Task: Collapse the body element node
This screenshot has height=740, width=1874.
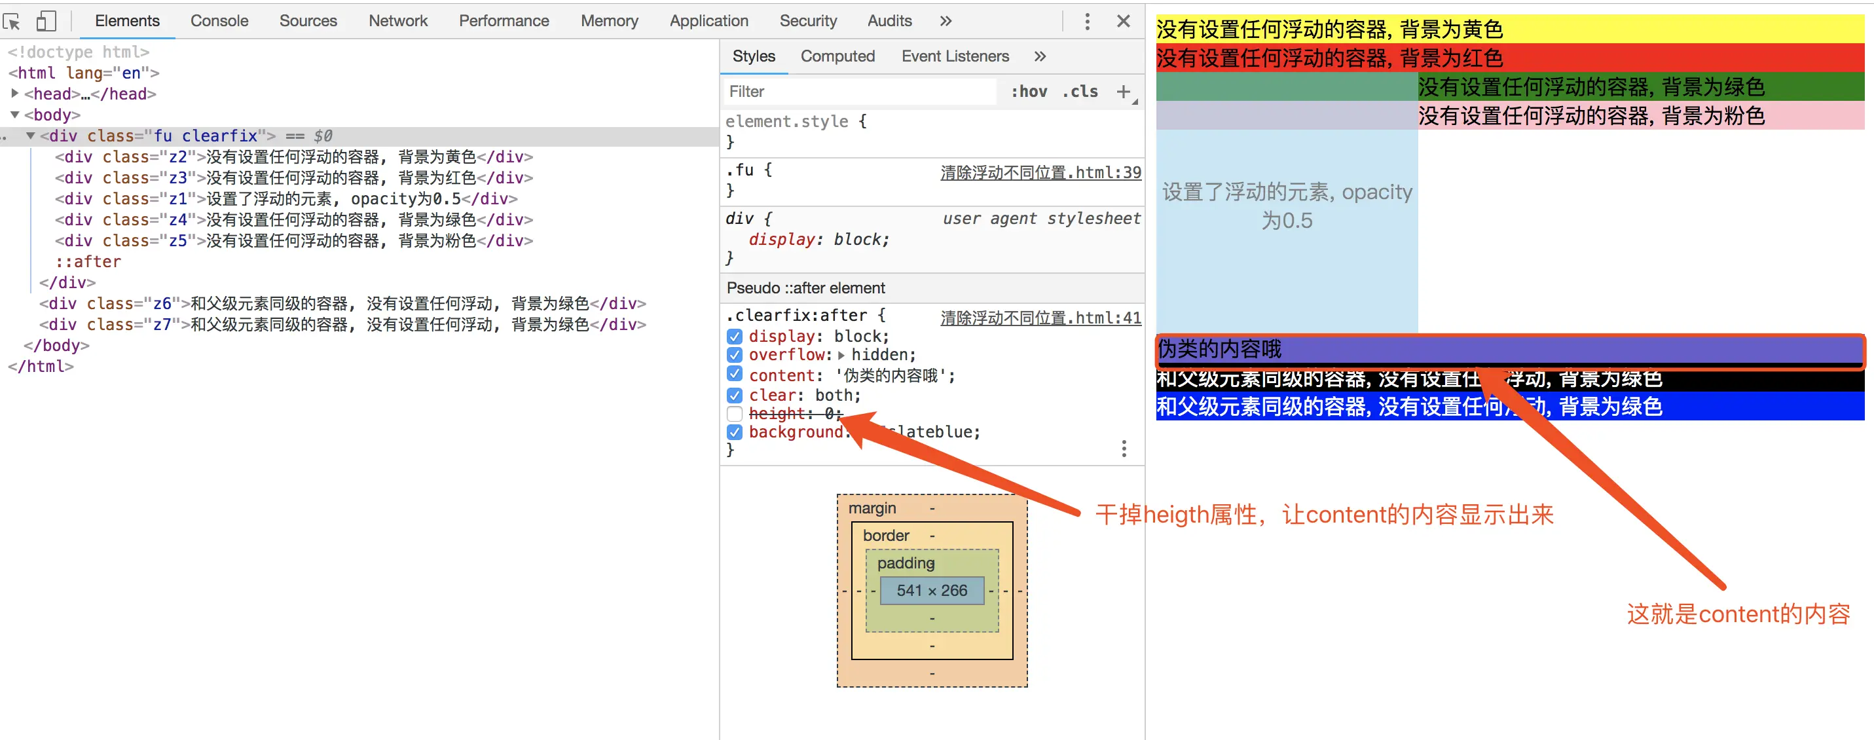Action: pos(14,114)
